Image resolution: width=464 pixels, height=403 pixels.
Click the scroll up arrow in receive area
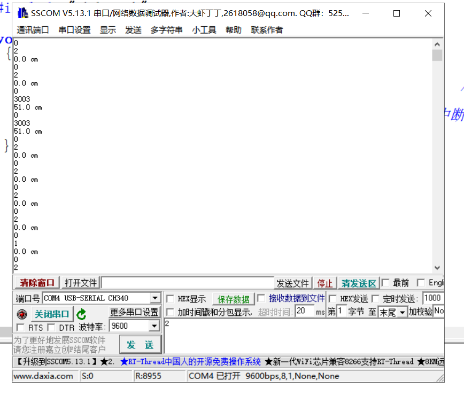click(437, 45)
